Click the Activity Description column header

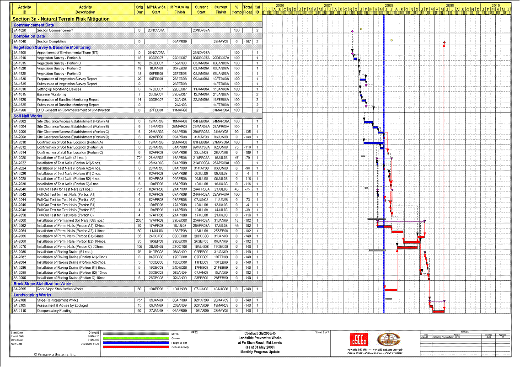(85, 10)
